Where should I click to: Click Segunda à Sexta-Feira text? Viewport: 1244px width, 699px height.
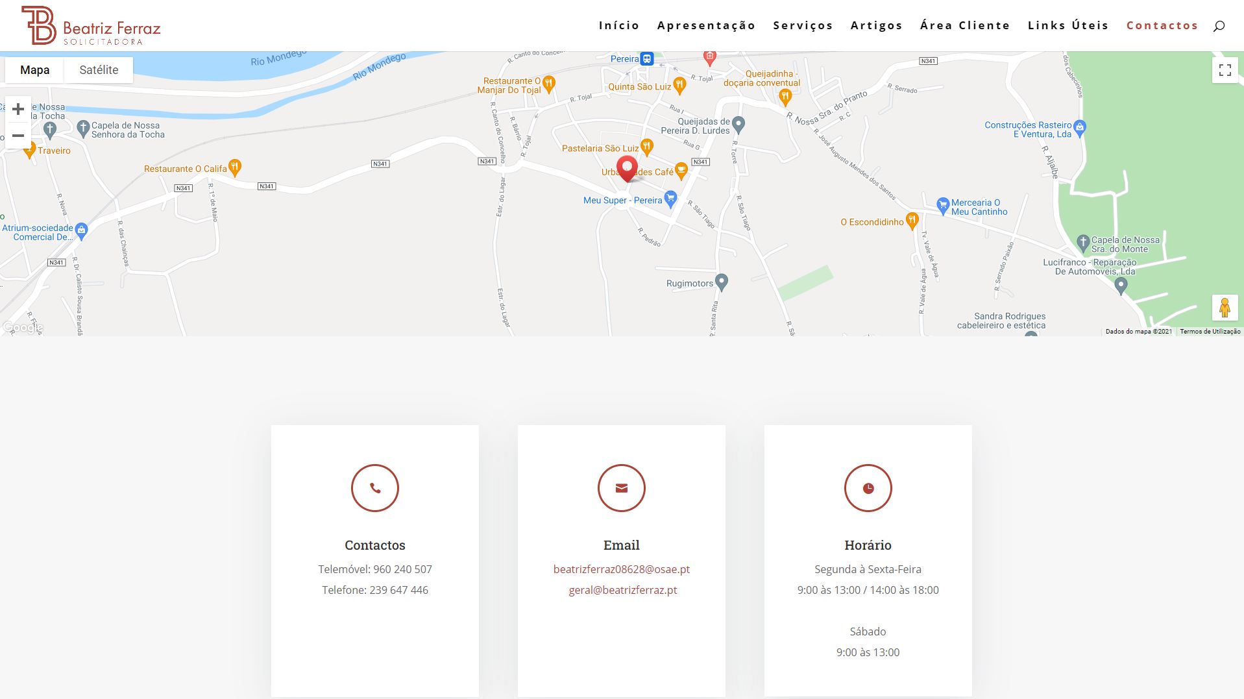point(868,569)
